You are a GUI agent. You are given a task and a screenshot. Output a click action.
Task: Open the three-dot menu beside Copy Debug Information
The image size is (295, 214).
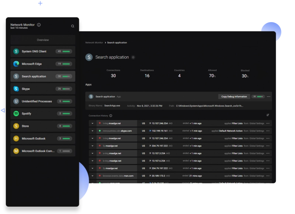pos(269,97)
